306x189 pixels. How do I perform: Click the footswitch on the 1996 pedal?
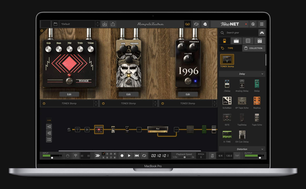[188, 81]
